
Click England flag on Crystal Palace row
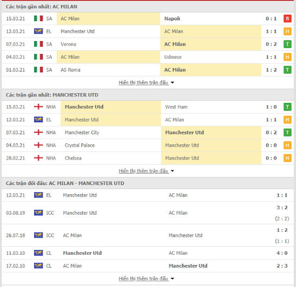(38, 145)
